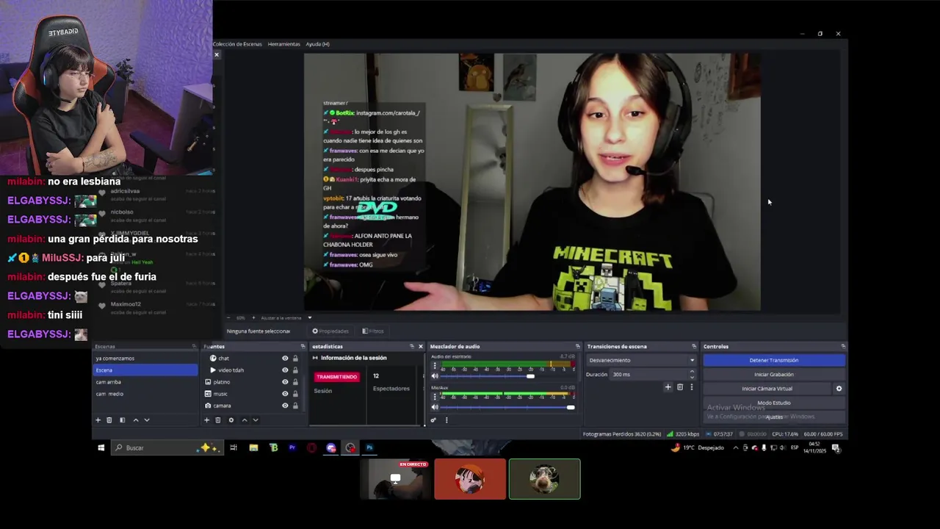
Task: Mute Audio del escritorio speaker icon
Action: click(434, 376)
